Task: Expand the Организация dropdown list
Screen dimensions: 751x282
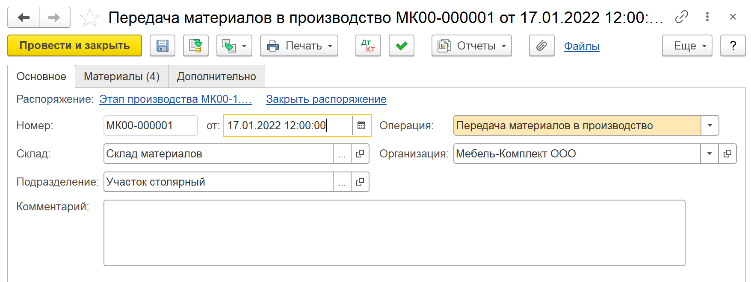Action: pos(709,154)
